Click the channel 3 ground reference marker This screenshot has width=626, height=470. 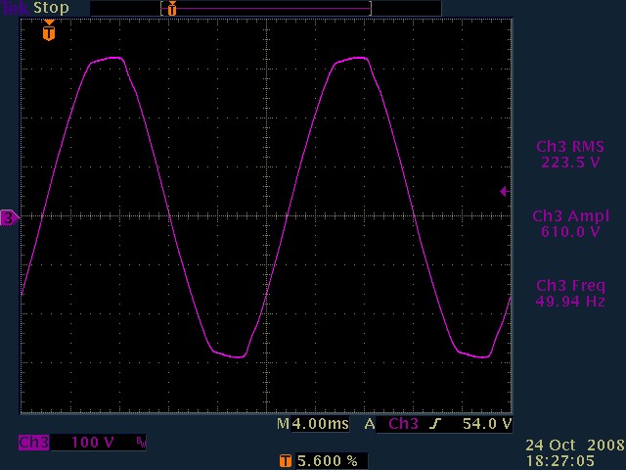point(9,217)
